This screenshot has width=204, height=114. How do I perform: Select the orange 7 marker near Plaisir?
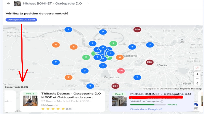(68, 77)
